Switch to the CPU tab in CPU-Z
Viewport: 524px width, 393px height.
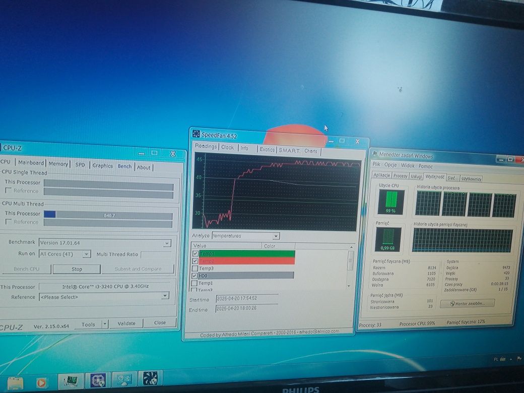tap(6, 162)
